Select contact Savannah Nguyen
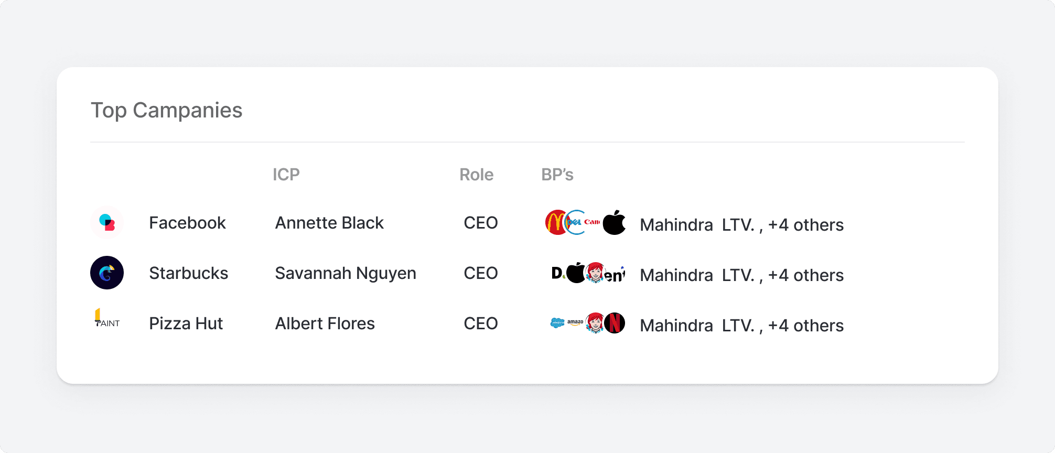This screenshot has width=1055, height=453. 346,273
